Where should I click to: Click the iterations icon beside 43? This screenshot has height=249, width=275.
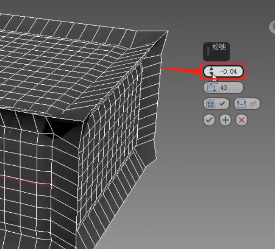[211, 87]
